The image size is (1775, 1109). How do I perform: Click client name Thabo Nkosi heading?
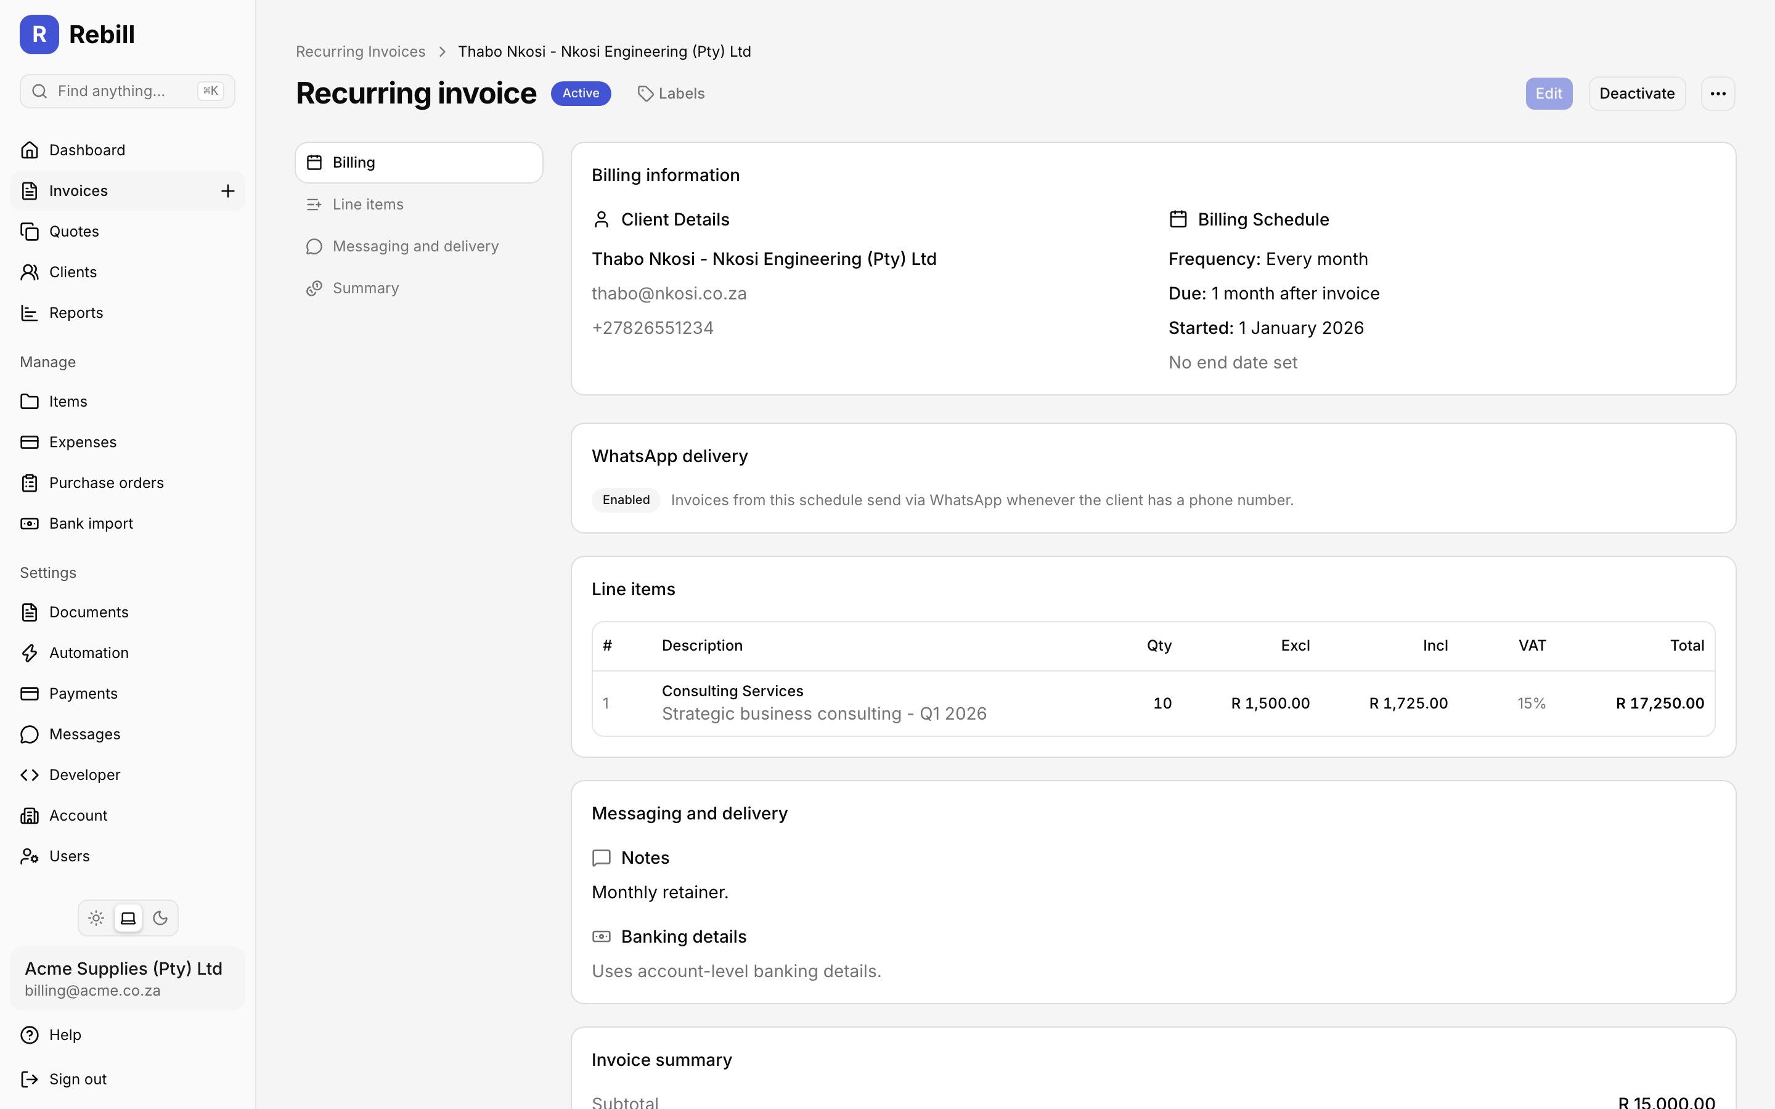pyautogui.click(x=764, y=259)
